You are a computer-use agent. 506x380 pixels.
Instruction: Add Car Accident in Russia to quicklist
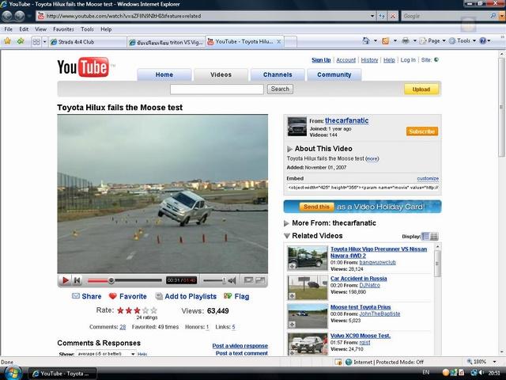point(293,297)
